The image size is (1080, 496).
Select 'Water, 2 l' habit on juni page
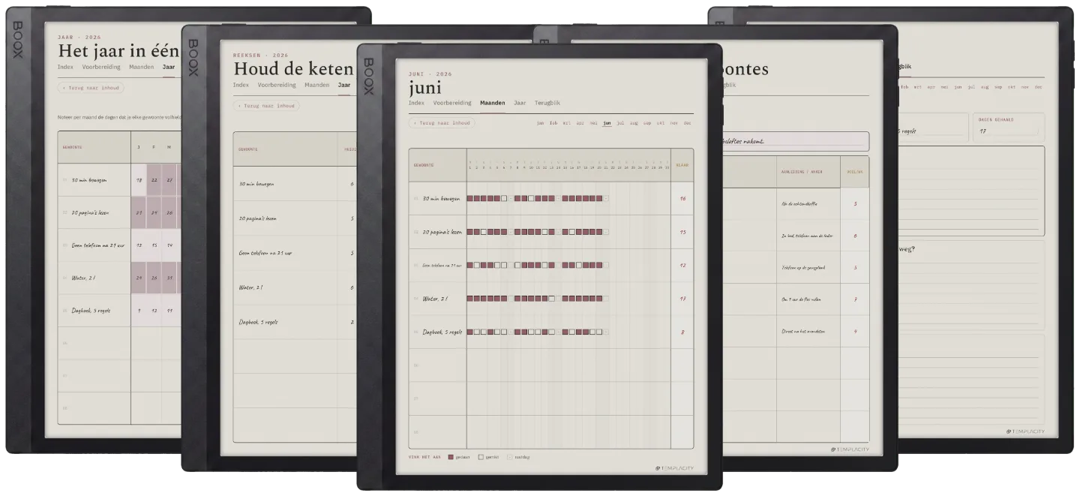[435, 298]
